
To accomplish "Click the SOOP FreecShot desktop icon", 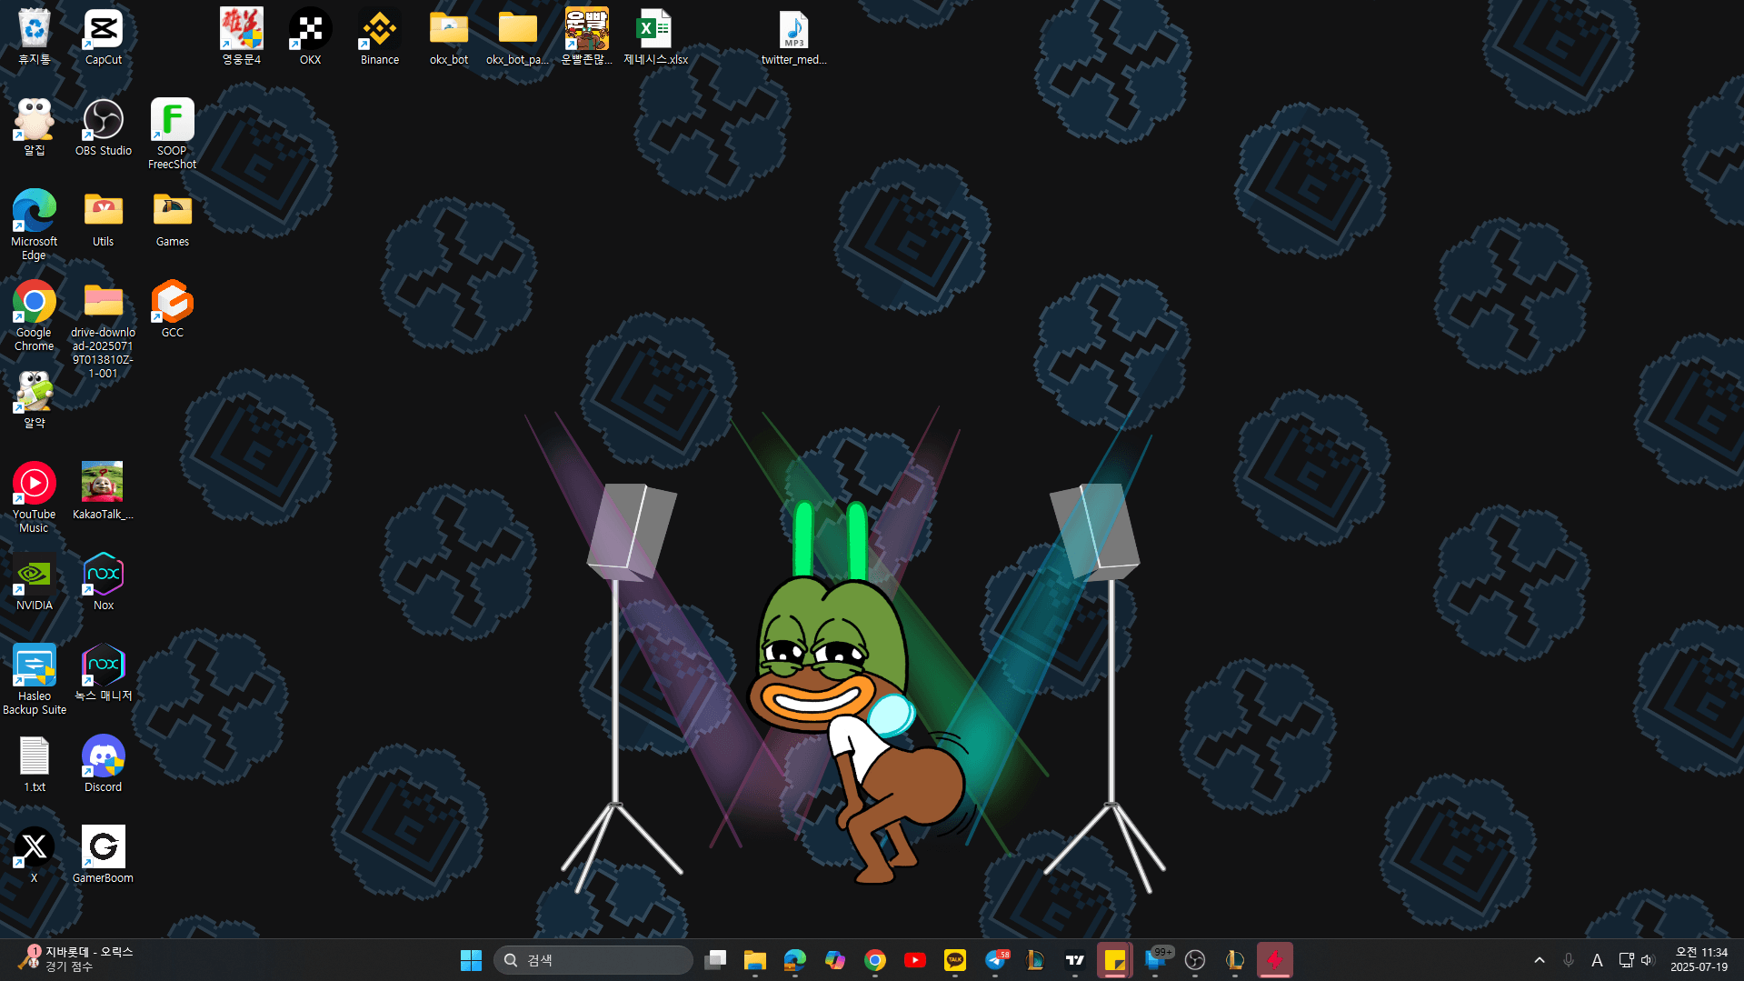I will pyautogui.click(x=172, y=133).
